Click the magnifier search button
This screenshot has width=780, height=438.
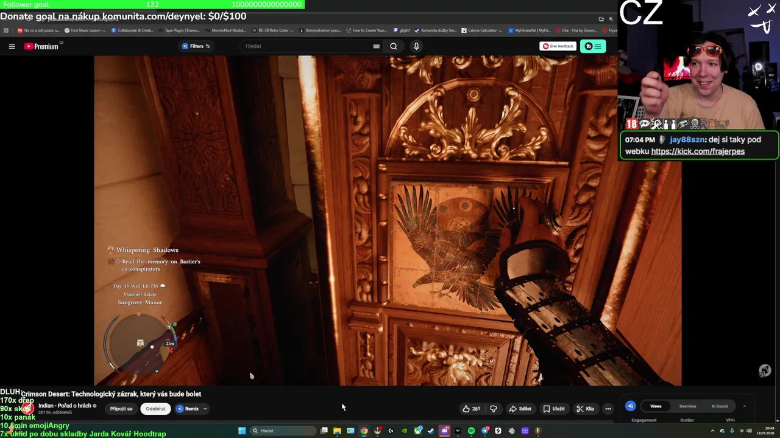[x=394, y=46]
